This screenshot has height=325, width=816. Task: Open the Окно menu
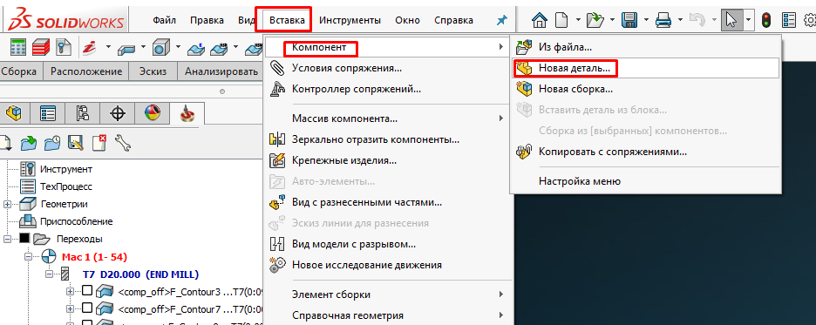point(407,20)
